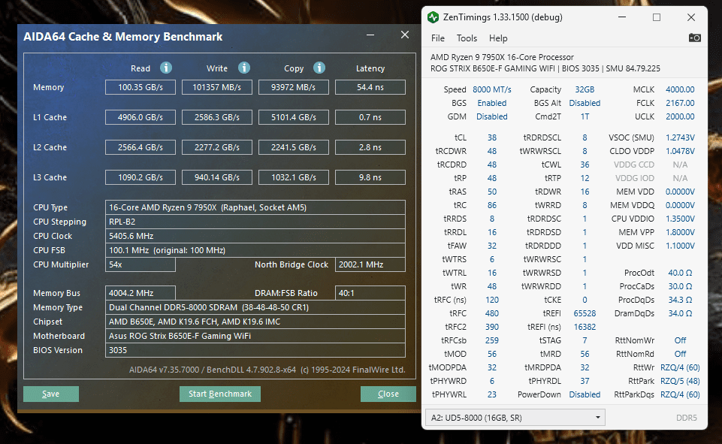Screen dimensions: 722x444
Task: Open the Tools menu in ZenTimings
Action: click(x=467, y=38)
